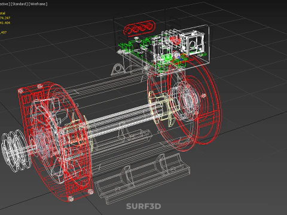Click the 41.404 statistics value

click(x=5, y=23)
